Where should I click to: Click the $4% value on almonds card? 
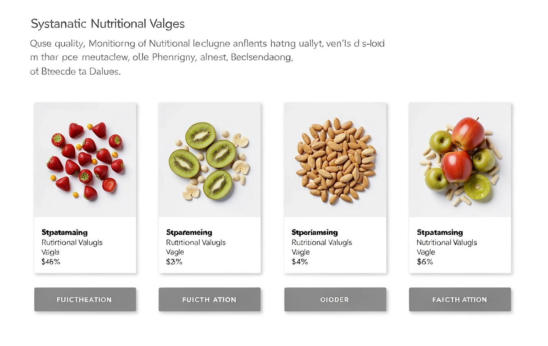click(x=299, y=262)
